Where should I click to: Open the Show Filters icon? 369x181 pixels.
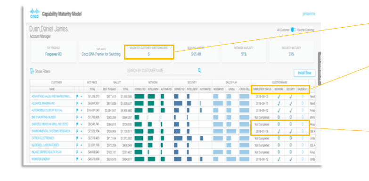[x=32, y=71]
